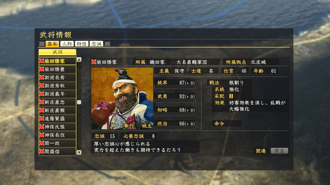This screenshot has width=330, height=185.
Task: Click the 関連 button
Action: point(261,151)
